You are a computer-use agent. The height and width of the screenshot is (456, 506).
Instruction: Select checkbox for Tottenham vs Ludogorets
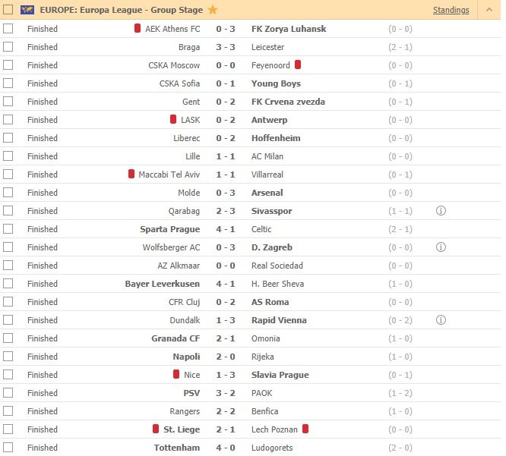pyautogui.click(x=8, y=448)
